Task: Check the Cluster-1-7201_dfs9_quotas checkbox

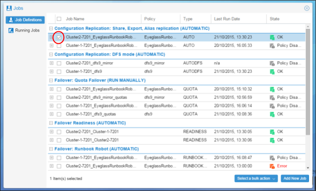Action: 59,114
